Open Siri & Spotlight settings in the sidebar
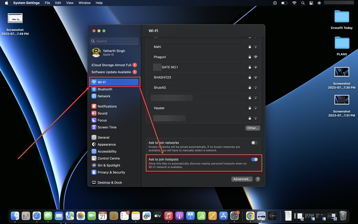 point(106,165)
